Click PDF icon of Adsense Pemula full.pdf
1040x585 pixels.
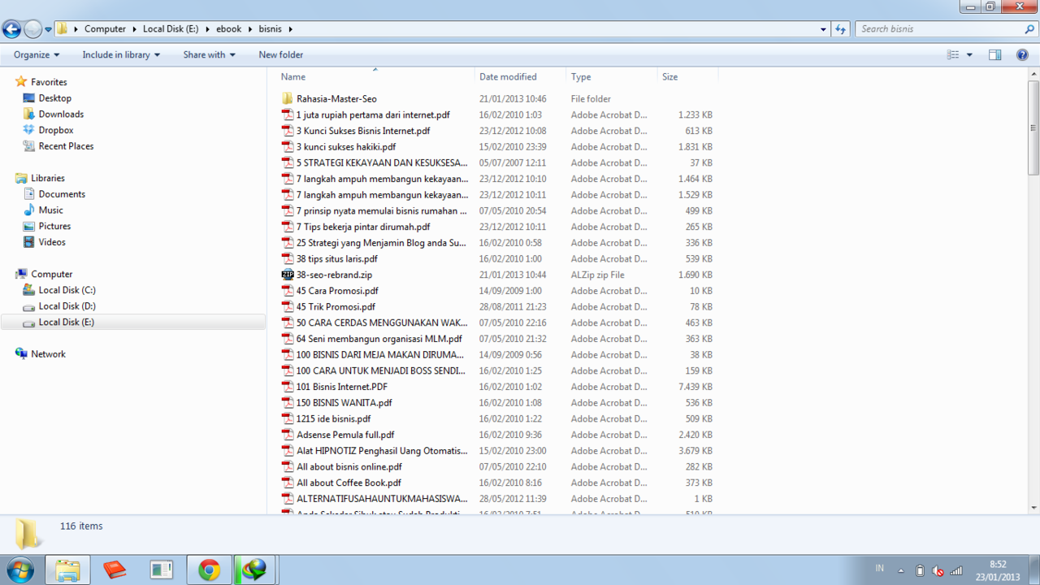[x=288, y=435]
